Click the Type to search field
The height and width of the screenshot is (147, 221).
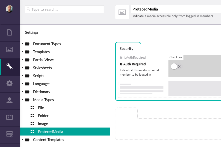(64, 9)
